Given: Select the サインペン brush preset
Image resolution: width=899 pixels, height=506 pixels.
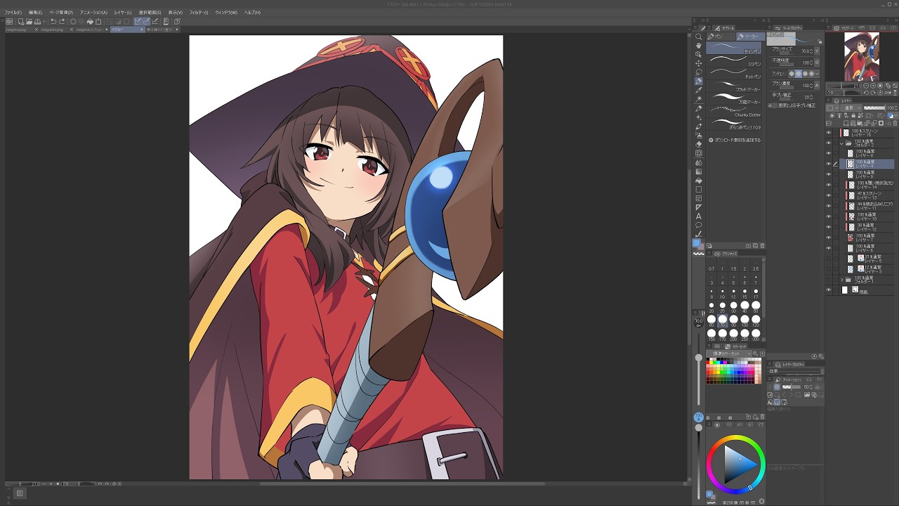Looking at the screenshot, I should click(x=735, y=48).
